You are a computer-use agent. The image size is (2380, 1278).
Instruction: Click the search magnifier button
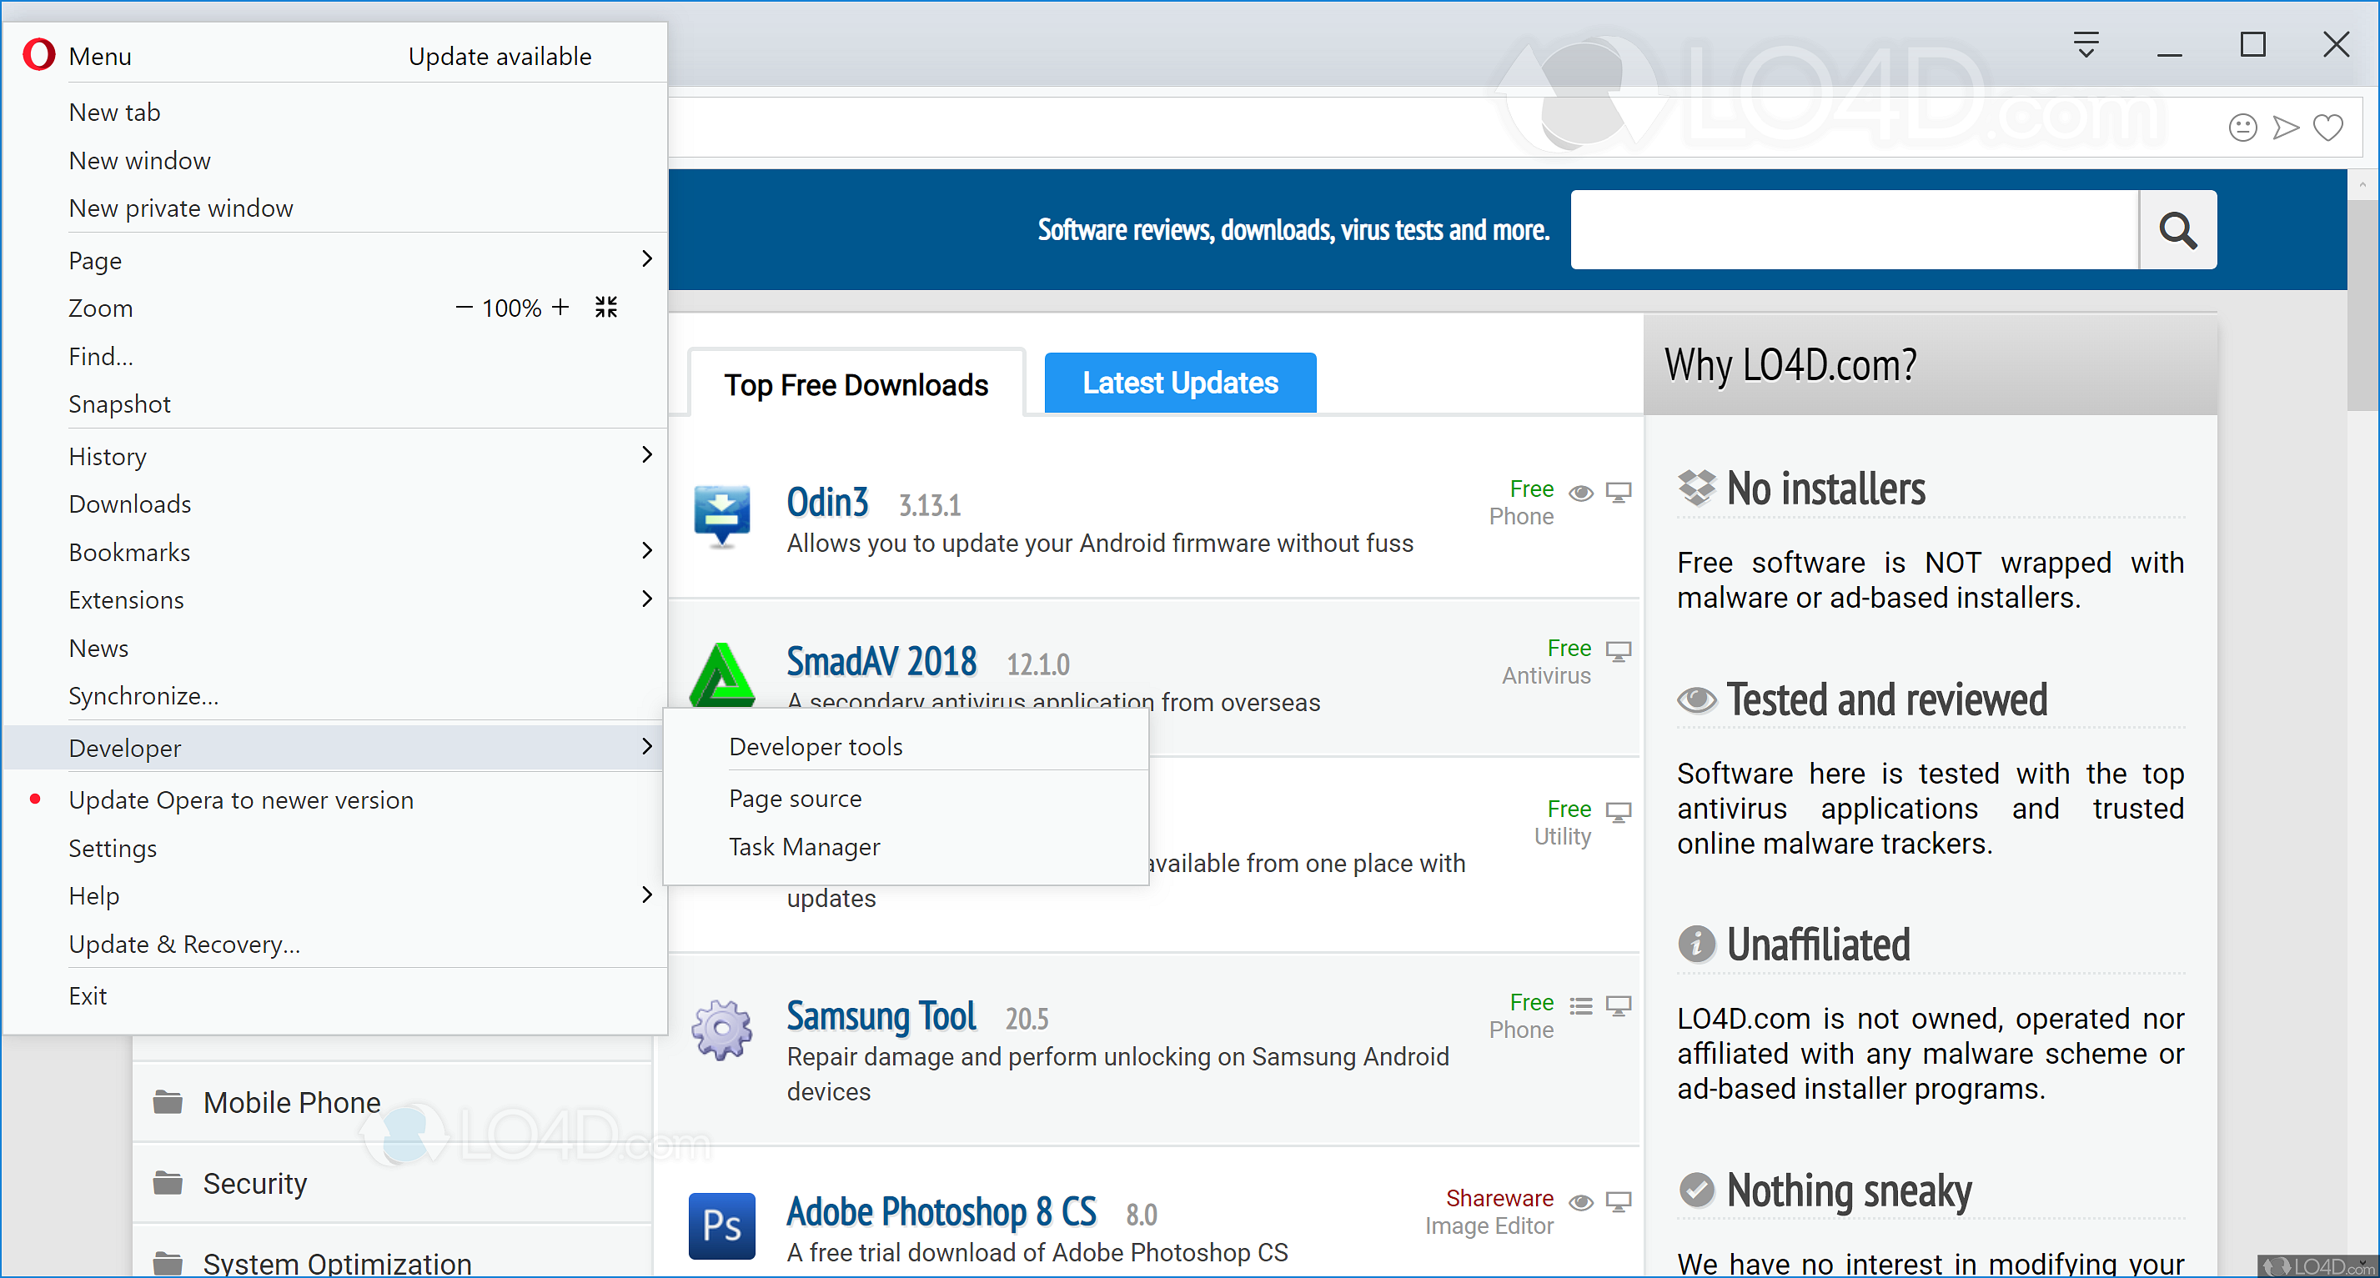2177,230
